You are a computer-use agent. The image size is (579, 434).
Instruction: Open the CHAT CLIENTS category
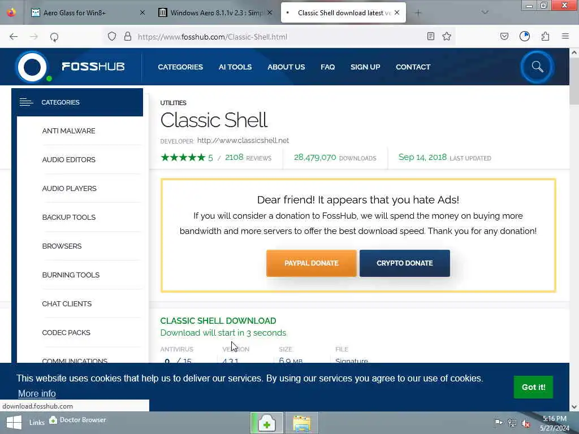pyautogui.click(x=67, y=303)
